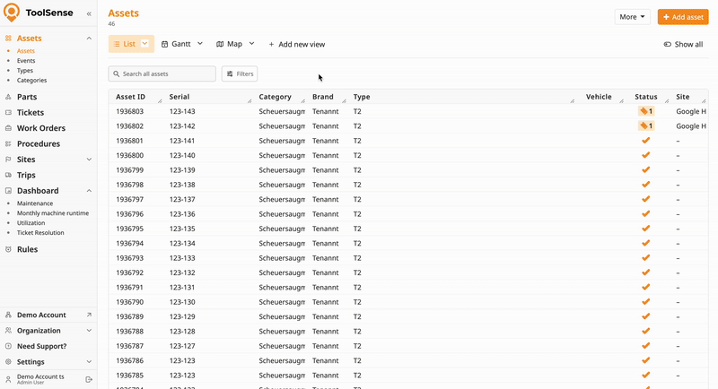The width and height of the screenshot is (718, 389).
Task: Click the logout icon beside Admin User
Action: (x=89, y=379)
